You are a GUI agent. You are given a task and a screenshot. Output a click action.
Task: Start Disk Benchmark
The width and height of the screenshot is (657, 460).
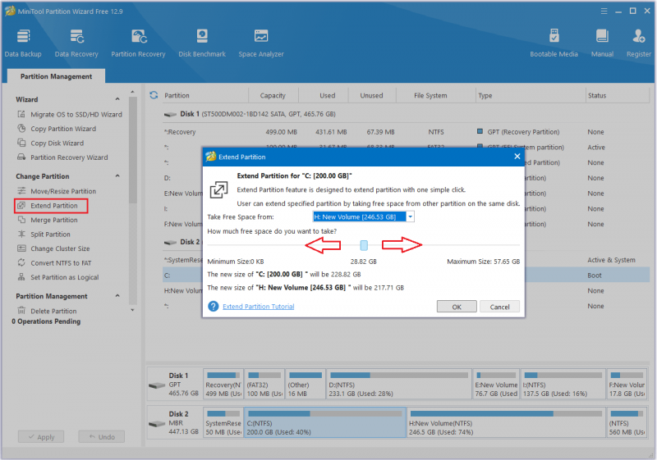point(202,43)
